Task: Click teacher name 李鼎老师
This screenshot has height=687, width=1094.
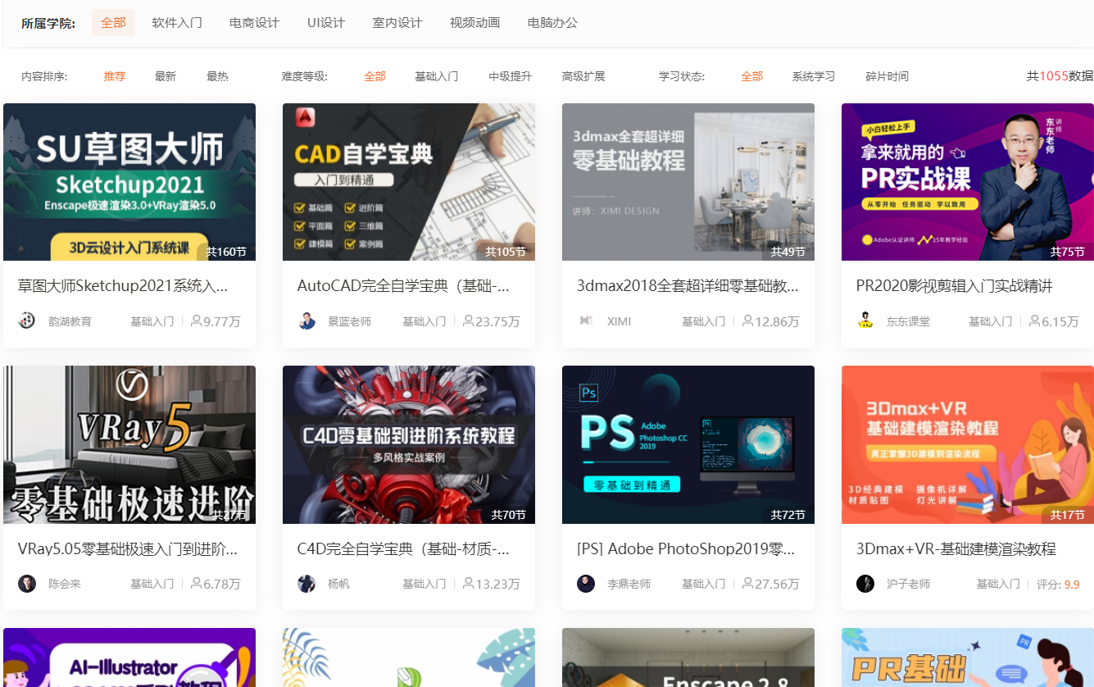Action: pos(629,585)
